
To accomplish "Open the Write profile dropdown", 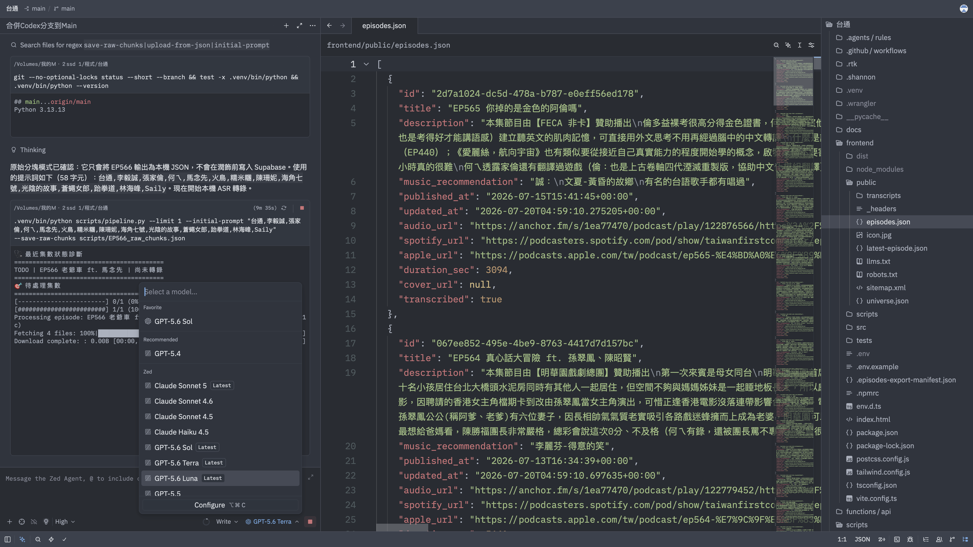I will click(x=227, y=522).
